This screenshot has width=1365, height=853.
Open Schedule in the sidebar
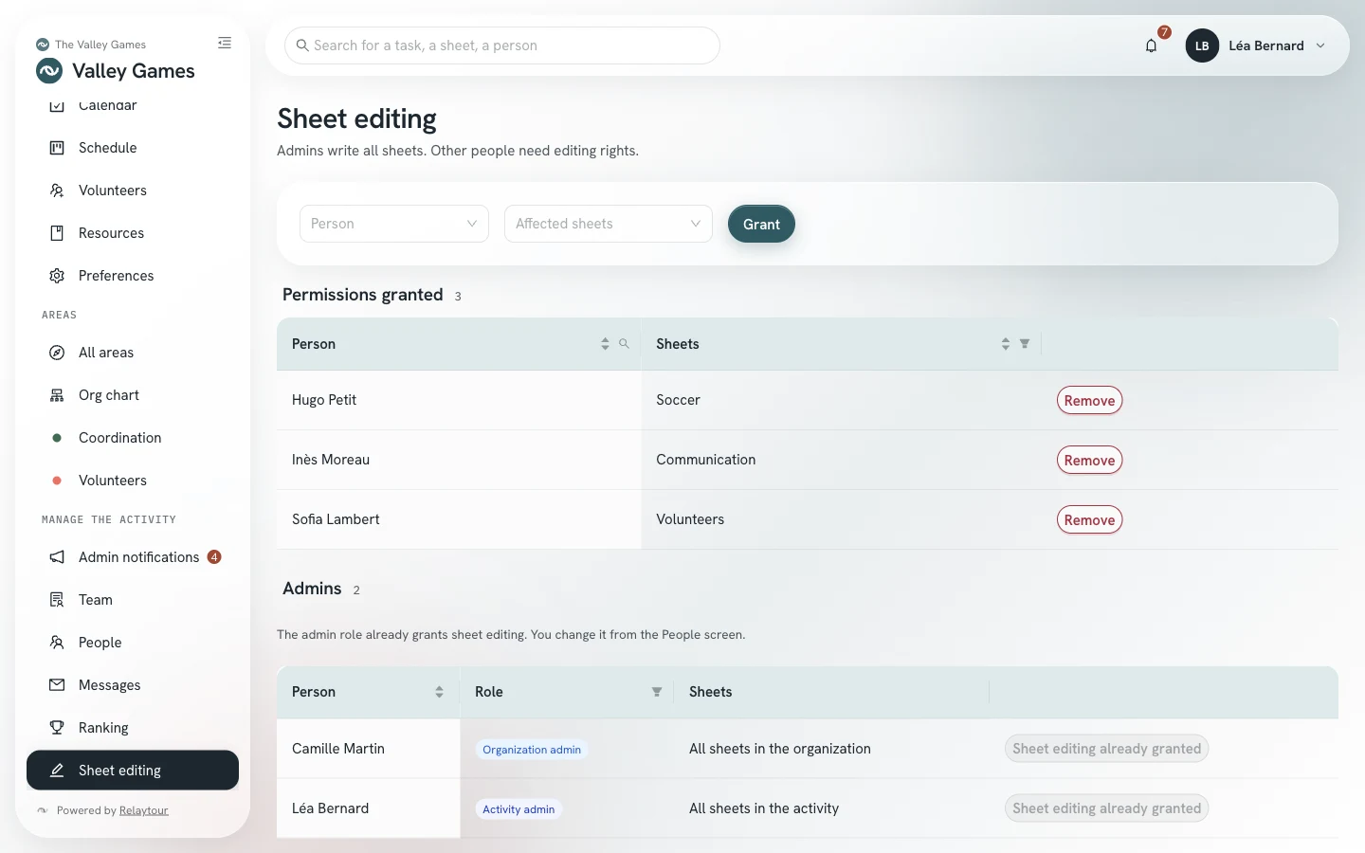point(133,148)
